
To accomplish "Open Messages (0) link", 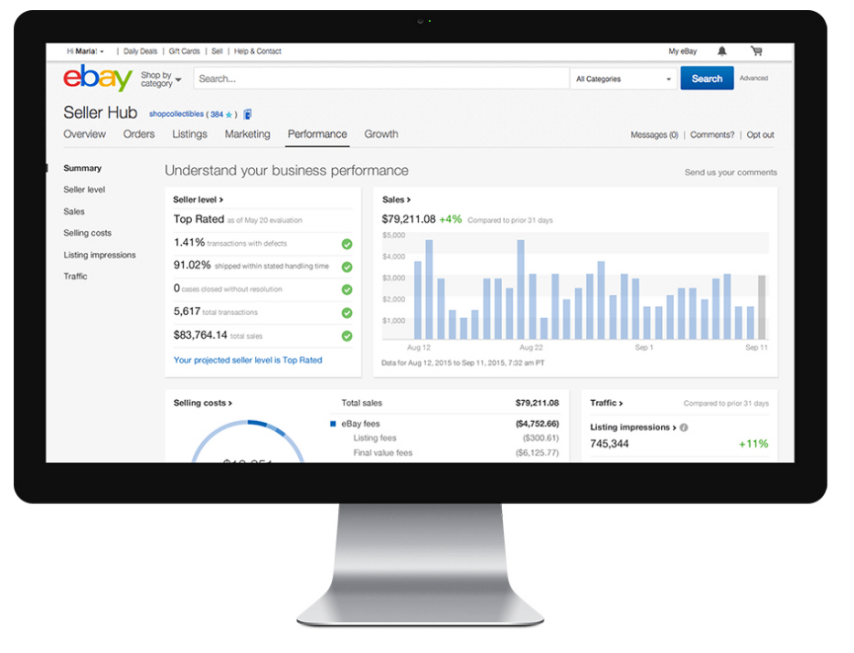I will (654, 135).
